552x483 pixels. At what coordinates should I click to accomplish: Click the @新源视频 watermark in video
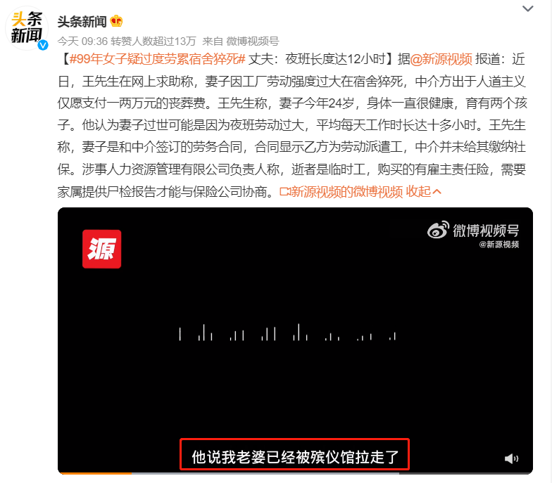pos(498,245)
